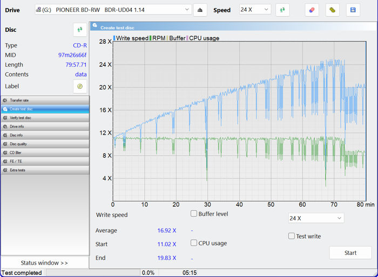Select the Verify test disc item
The height and width of the screenshot is (277, 378).
click(45, 117)
